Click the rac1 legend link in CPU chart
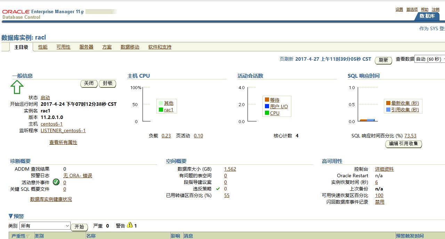Screen dimensions: 445x239 (169, 110)
